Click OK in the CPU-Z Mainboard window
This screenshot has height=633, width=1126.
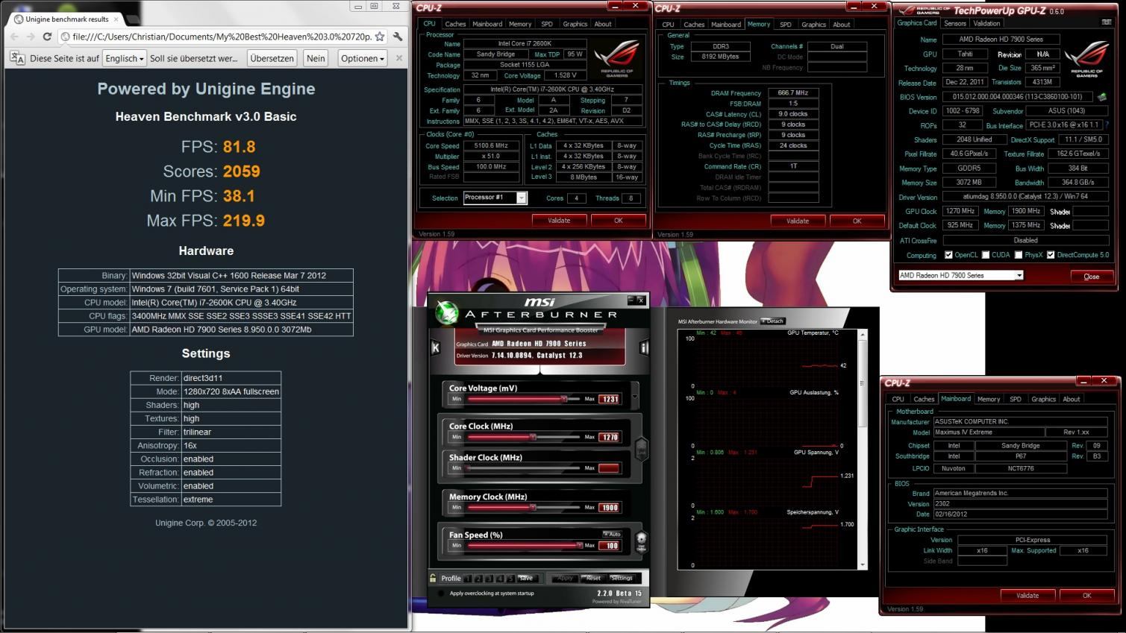click(x=1086, y=595)
